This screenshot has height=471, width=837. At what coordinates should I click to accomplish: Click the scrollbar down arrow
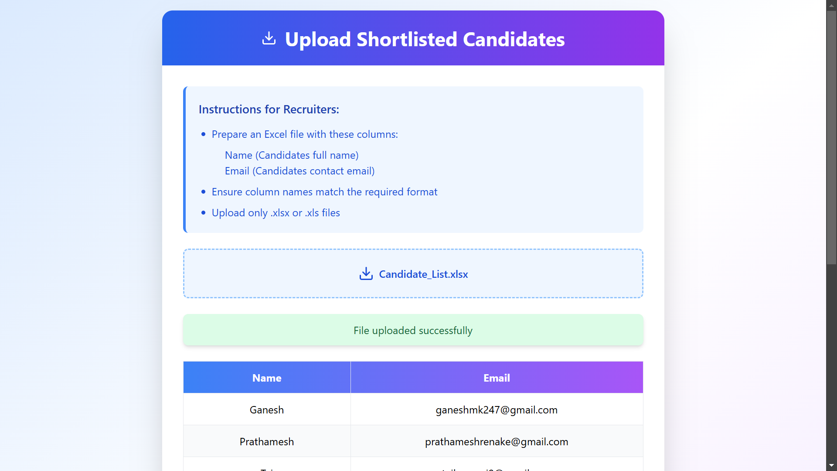coord(831,466)
